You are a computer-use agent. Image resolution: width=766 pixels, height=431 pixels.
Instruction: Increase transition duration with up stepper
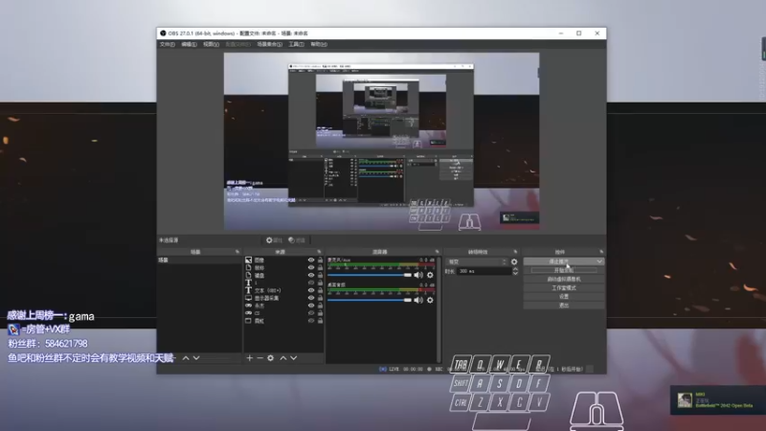pyautogui.click(x=515, y=269)
